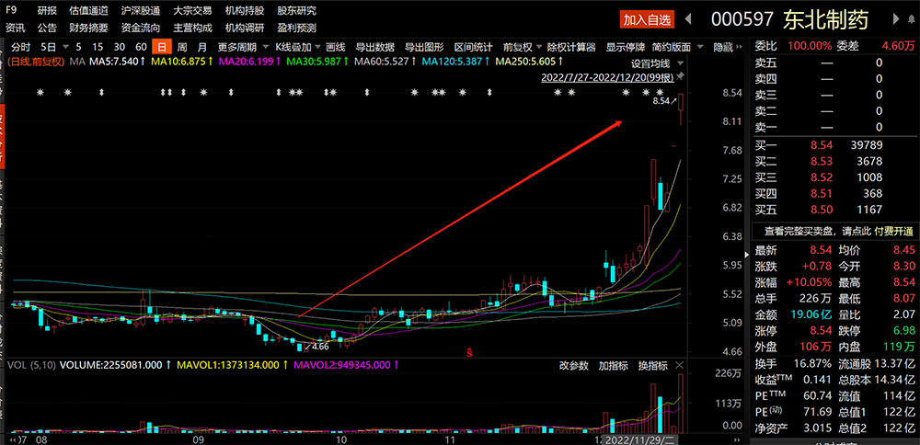The width and height of the screenshot is (920, 445).
Task: Click 加指标 to add an indicator
Action: (613, 366)
